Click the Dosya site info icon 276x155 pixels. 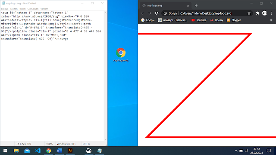(165, 13)
